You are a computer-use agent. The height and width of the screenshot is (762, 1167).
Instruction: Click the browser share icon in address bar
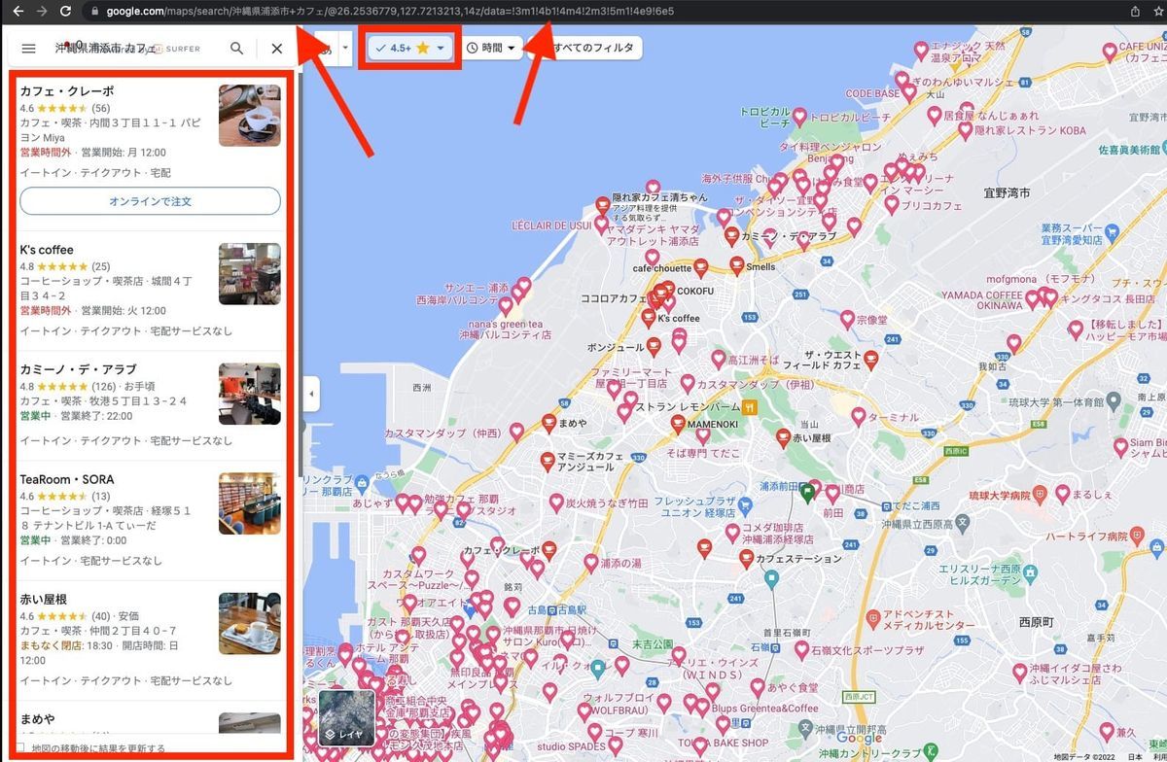[1134, 11]
